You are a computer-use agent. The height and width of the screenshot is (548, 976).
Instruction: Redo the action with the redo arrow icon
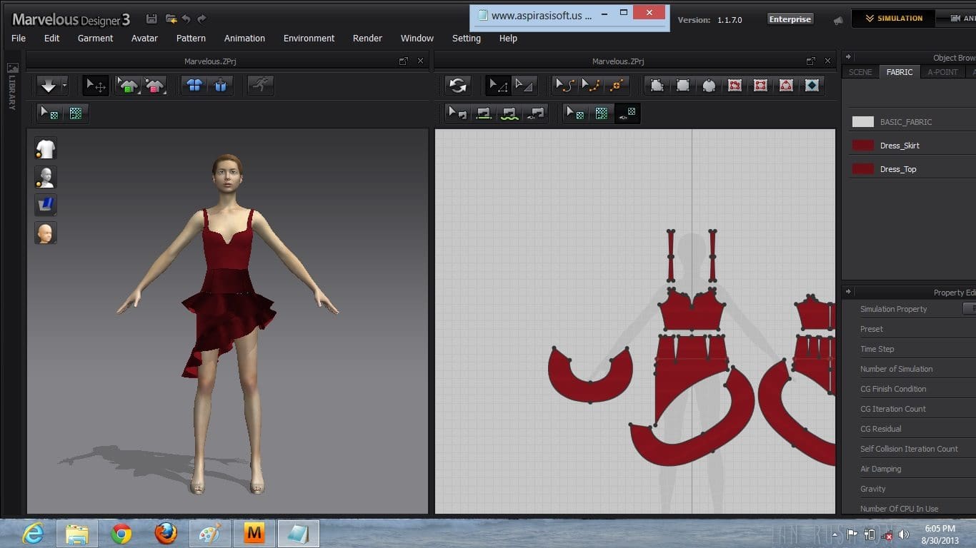(x=201, y=19)
